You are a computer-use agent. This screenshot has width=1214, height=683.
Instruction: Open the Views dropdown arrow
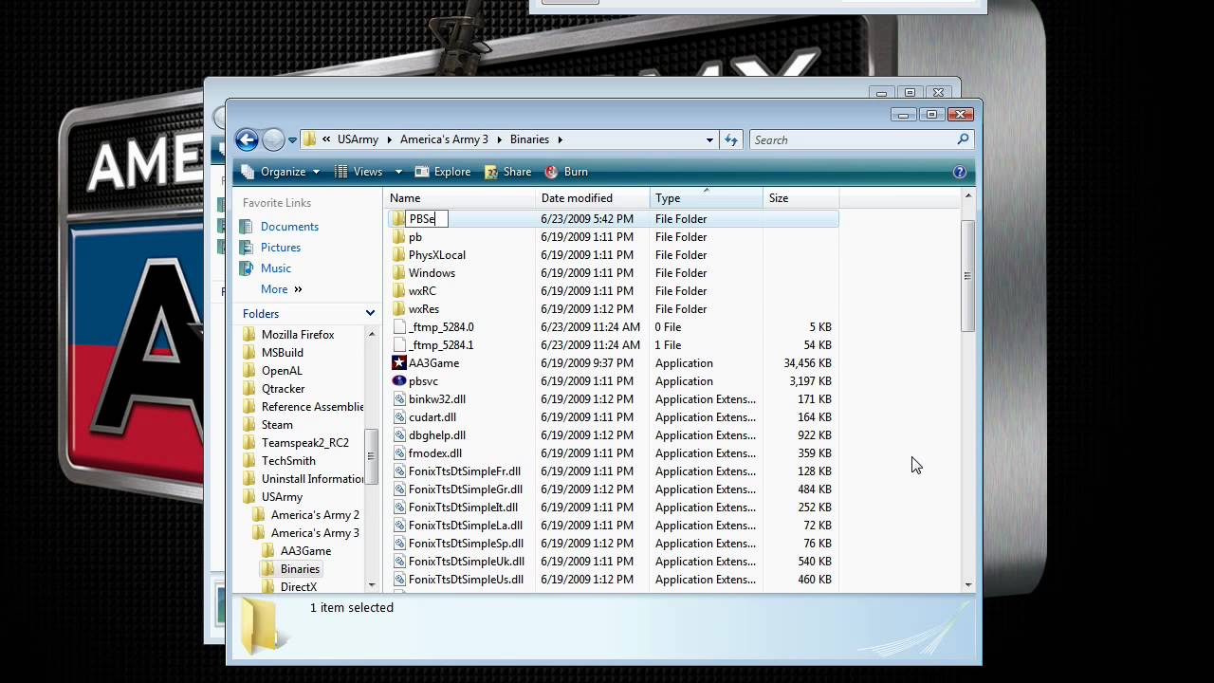tap(398, 172)
